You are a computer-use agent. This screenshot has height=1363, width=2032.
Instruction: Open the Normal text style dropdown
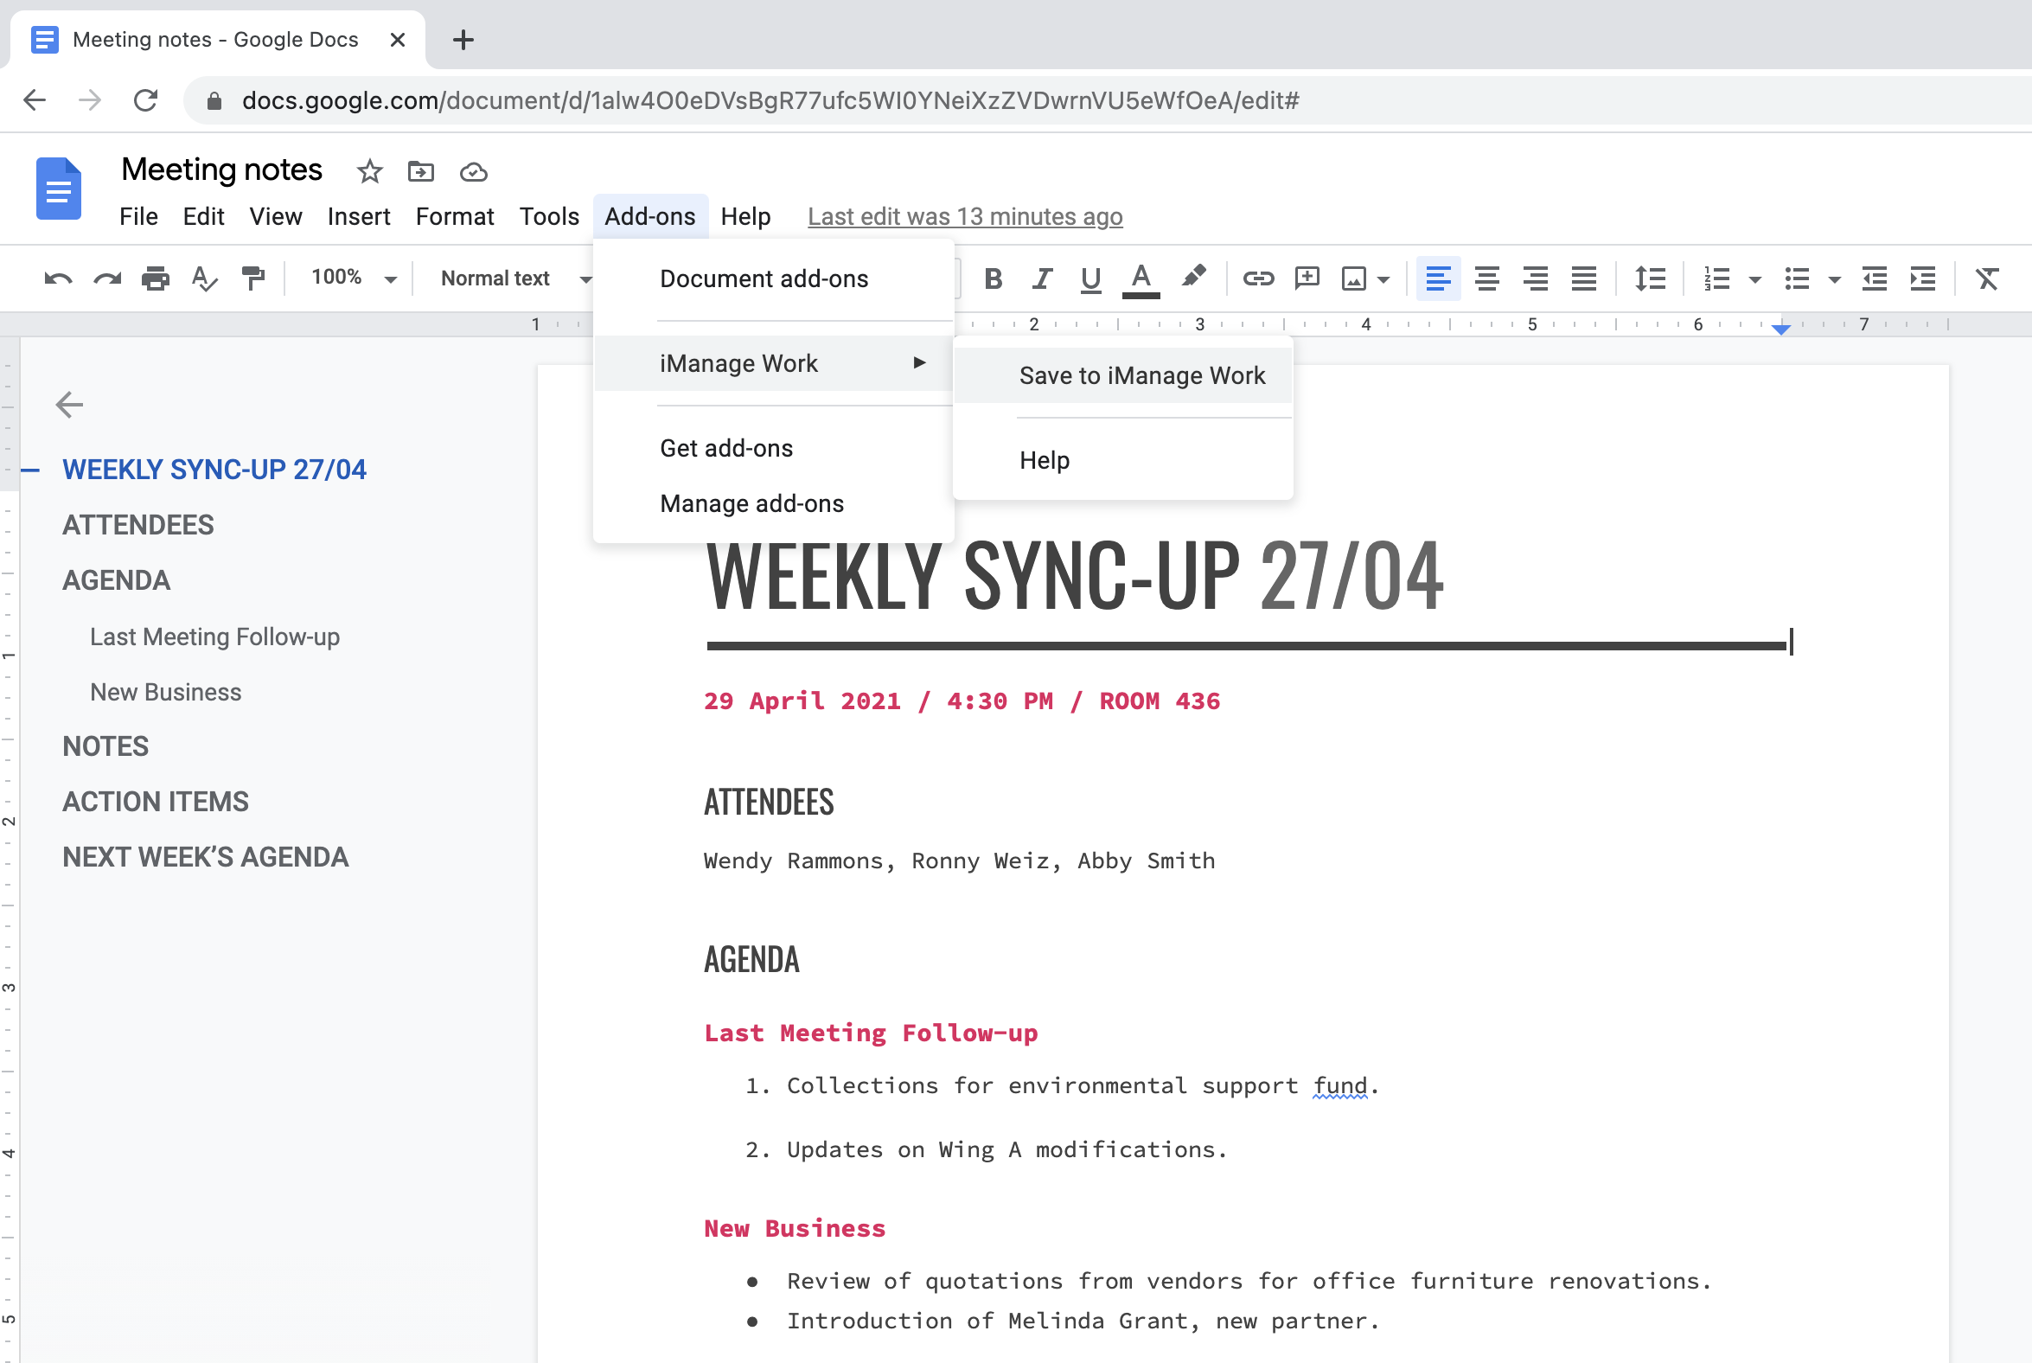514,278
